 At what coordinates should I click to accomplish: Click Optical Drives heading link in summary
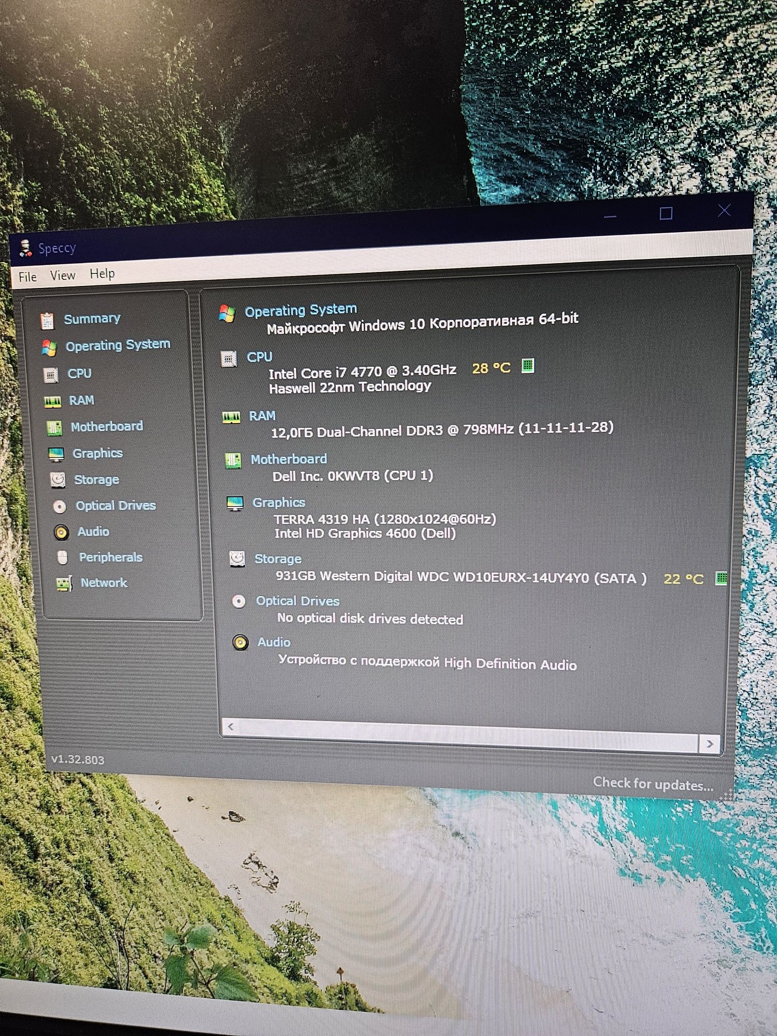(x=298, y=601)
